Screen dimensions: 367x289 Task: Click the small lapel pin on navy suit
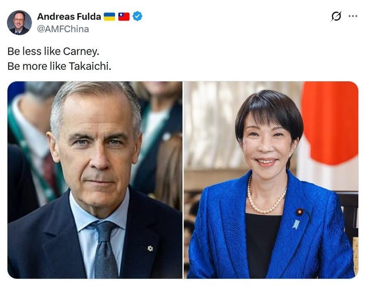click(x=150, y=248)
